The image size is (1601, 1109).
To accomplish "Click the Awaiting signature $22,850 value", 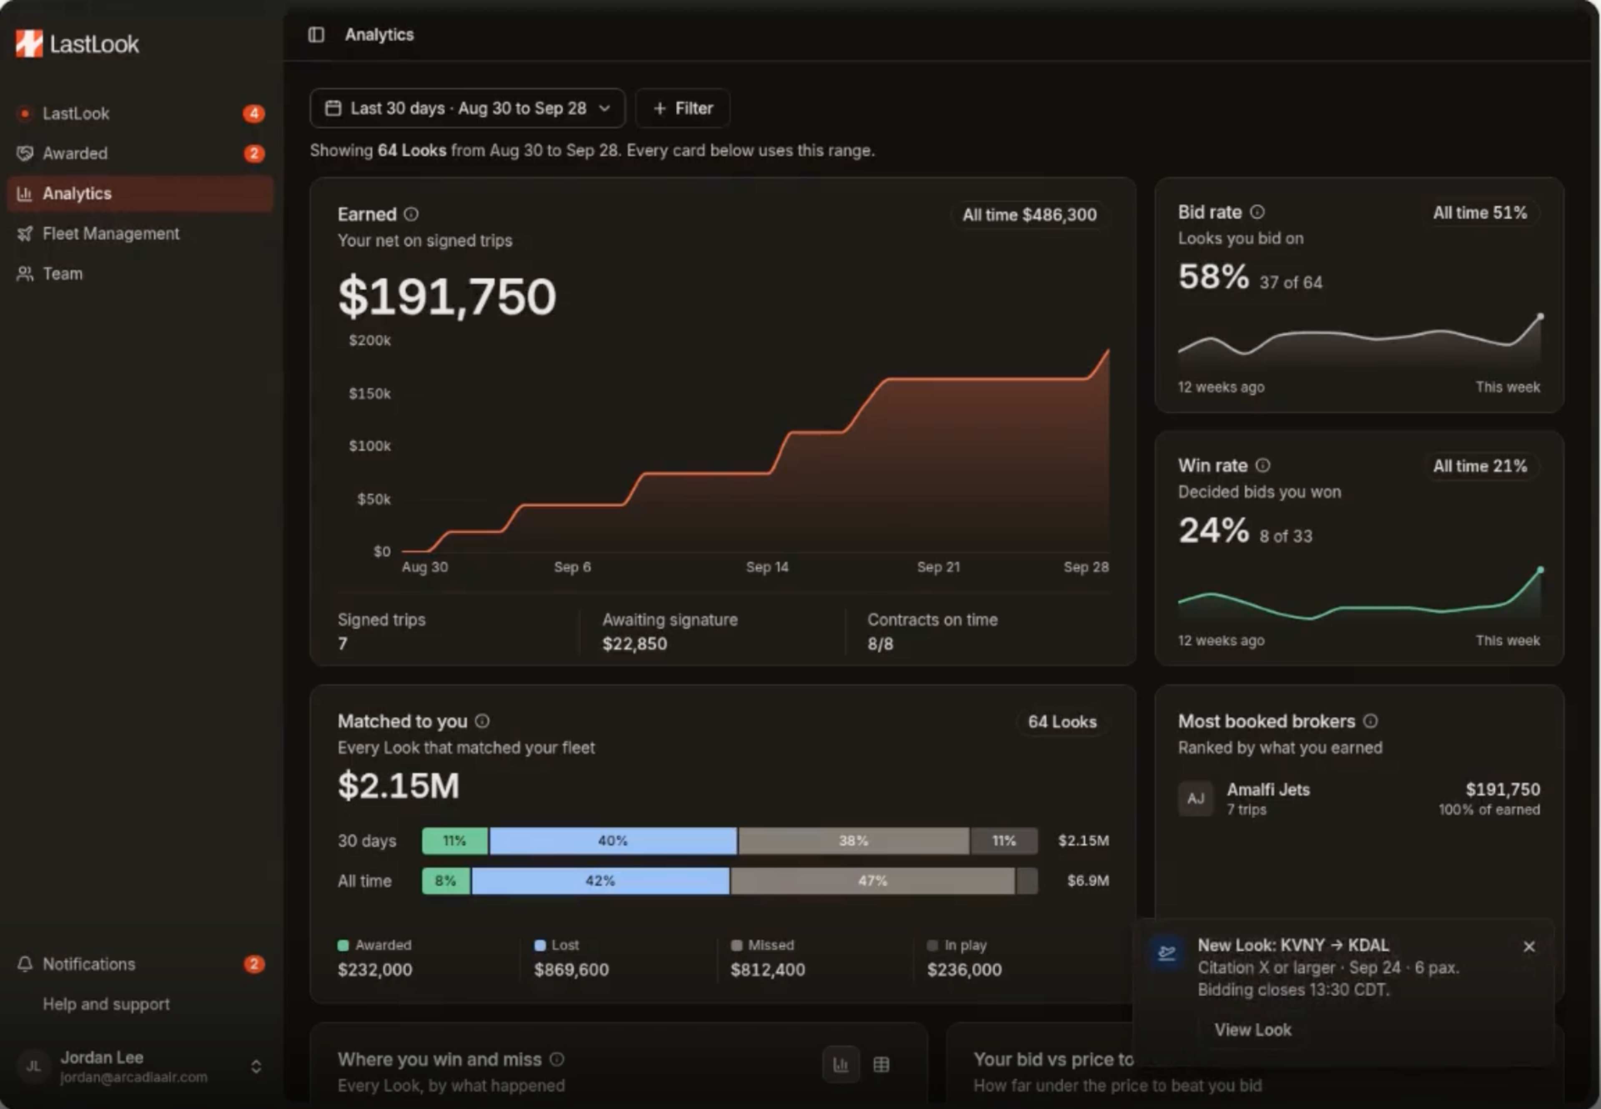I will coord(635,644).
